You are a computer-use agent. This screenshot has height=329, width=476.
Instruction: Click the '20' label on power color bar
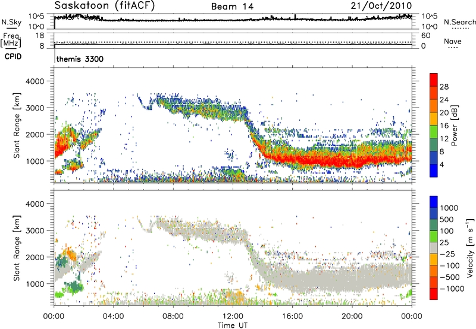[444, 113]
